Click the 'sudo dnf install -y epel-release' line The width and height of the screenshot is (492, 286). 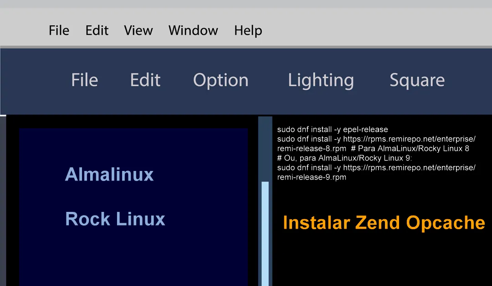(x=333, y=130)
